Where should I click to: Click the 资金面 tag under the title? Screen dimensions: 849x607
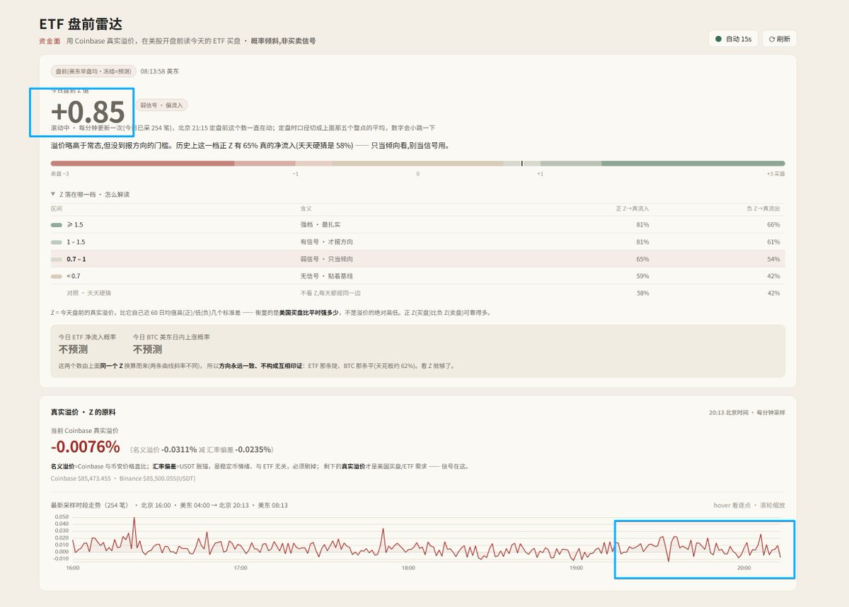click(x=50, y=41)
